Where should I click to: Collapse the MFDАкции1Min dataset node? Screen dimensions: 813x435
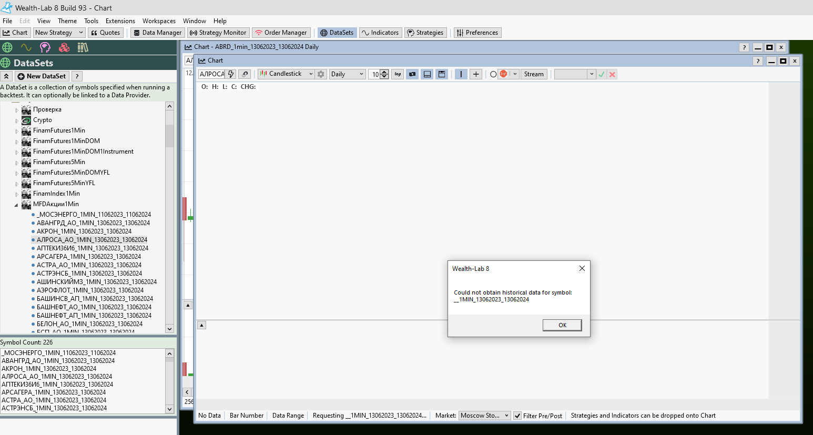(16, 205)
